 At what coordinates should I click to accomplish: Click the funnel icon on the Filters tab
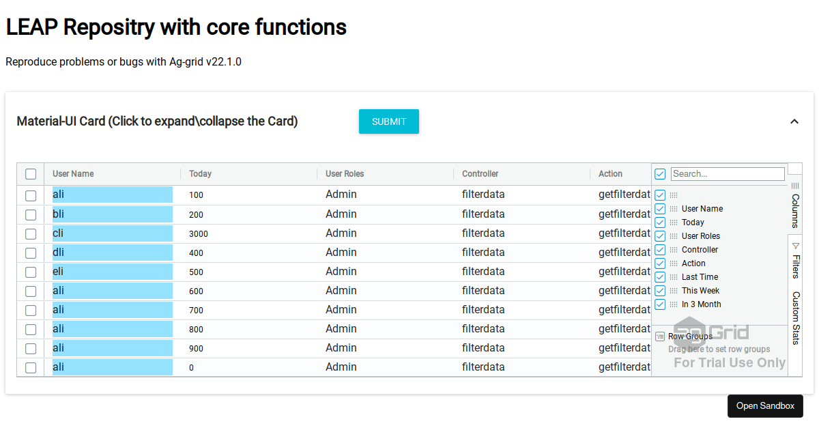point(794,246)
